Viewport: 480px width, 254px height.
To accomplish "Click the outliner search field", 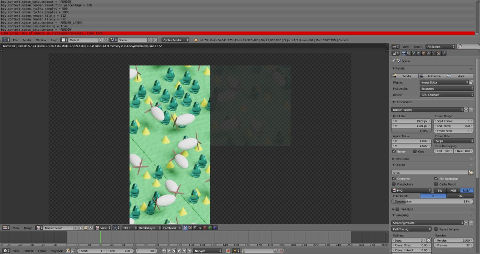I will pos(467,47).
